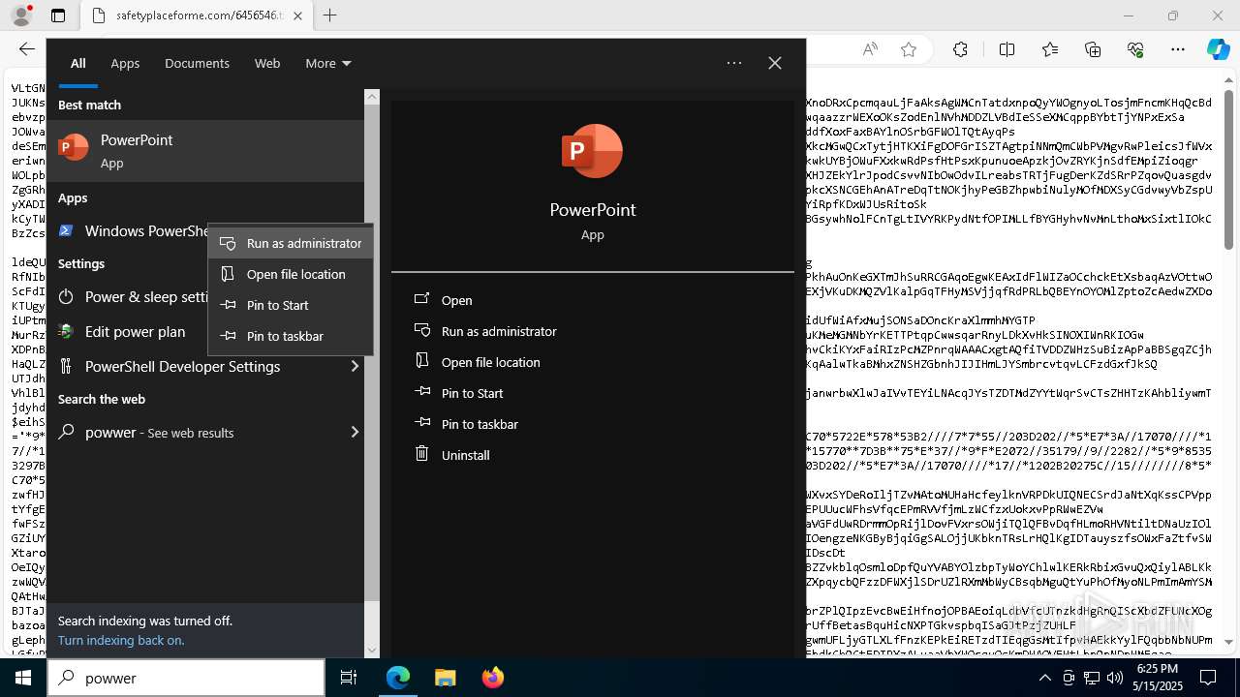Click the large PowerPoint logo in preview pane
Image resolution: width=1240 pixels, height=697 pixels.
click(592, 151)
